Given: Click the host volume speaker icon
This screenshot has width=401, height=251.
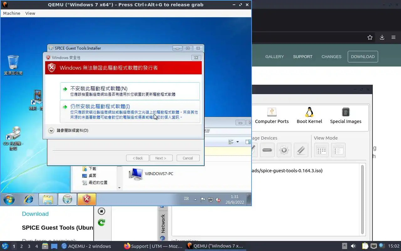Looking at the screenshot, I should [x=353, y=246].
